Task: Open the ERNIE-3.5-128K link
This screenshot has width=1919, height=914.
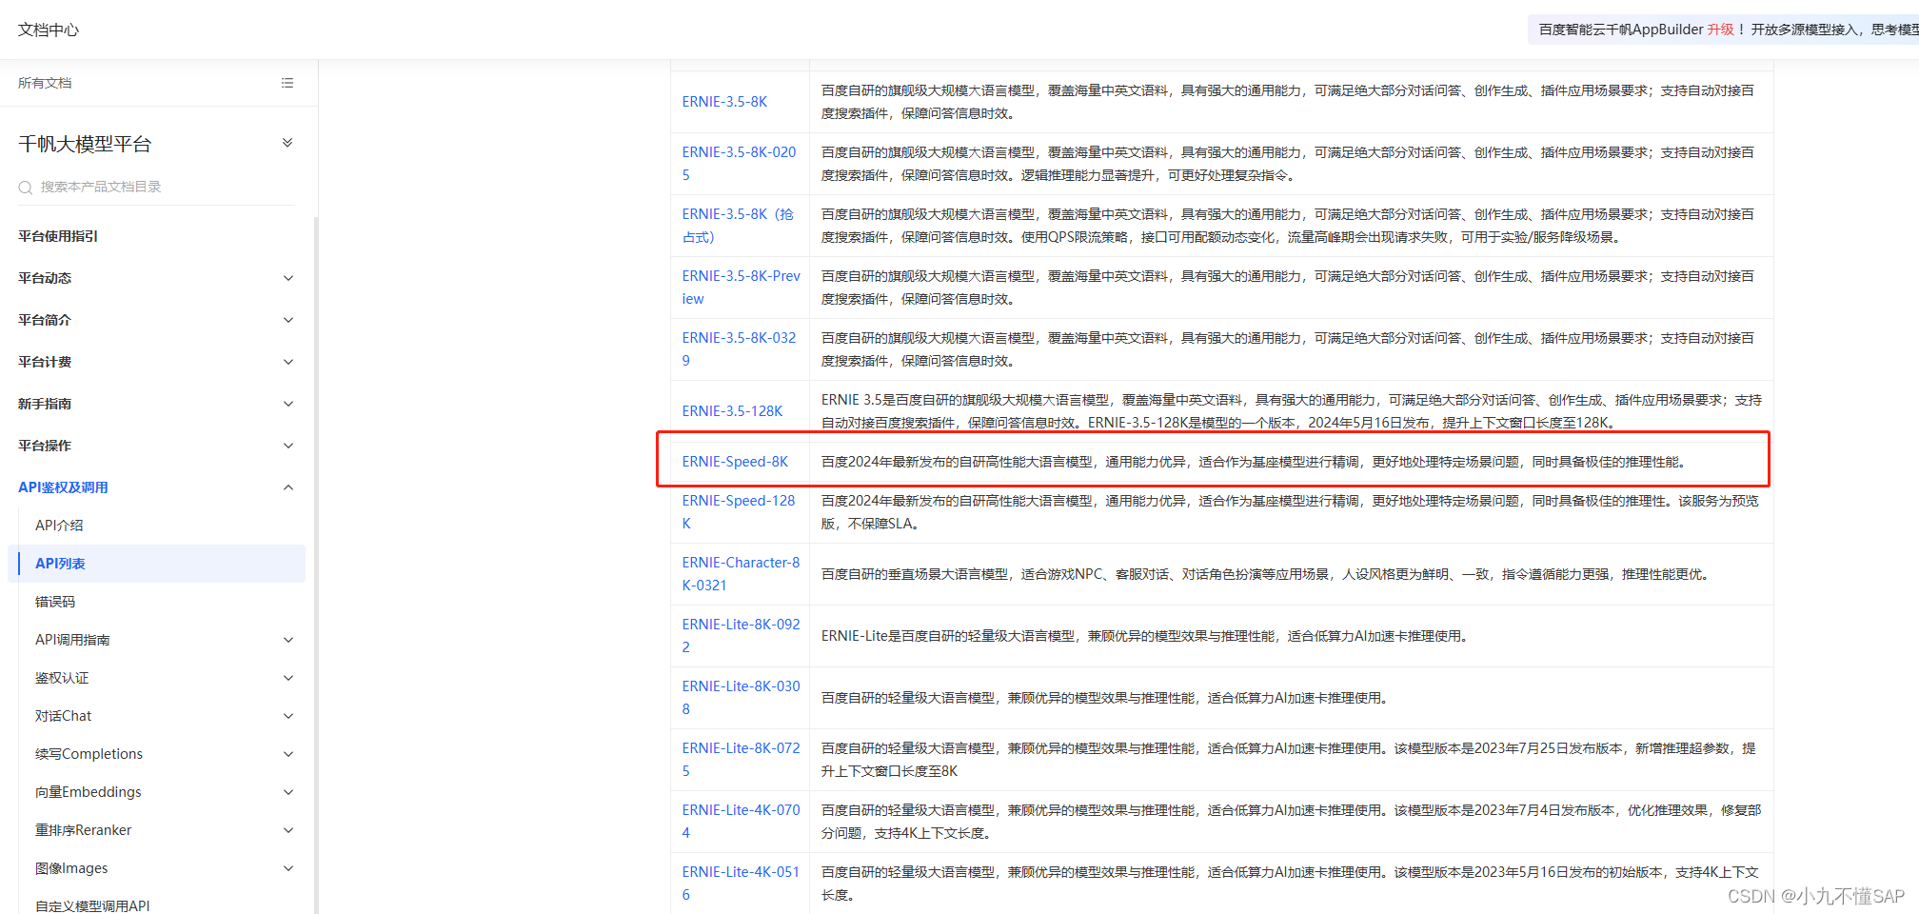Action: 732,411
